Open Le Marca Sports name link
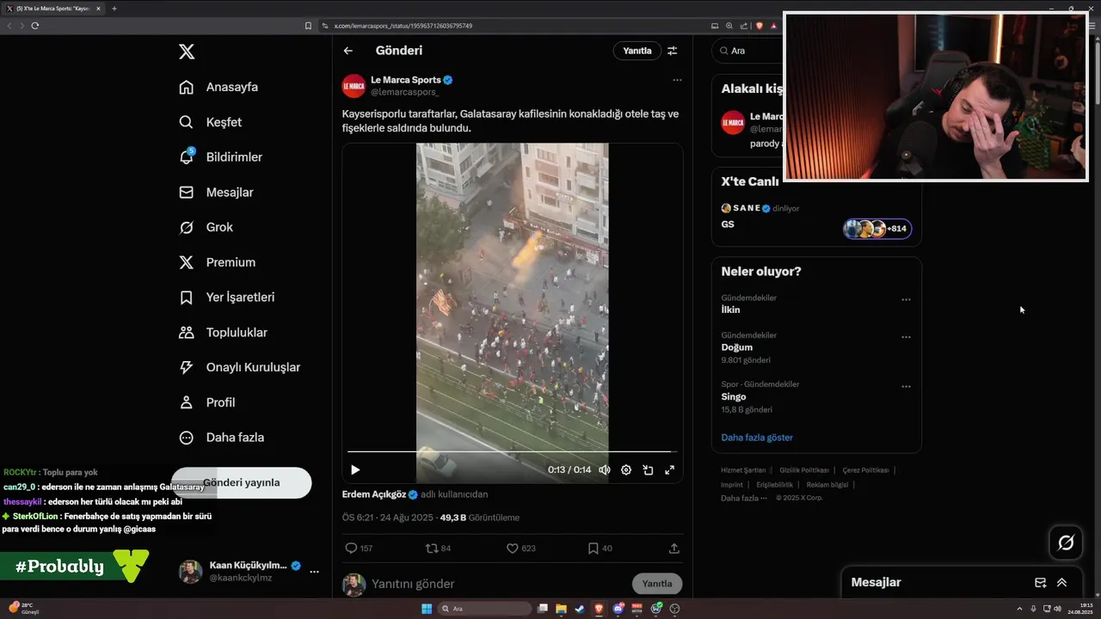Screen dimensions: 1101x619 [406, 80]
